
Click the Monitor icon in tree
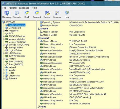[7, 70]
